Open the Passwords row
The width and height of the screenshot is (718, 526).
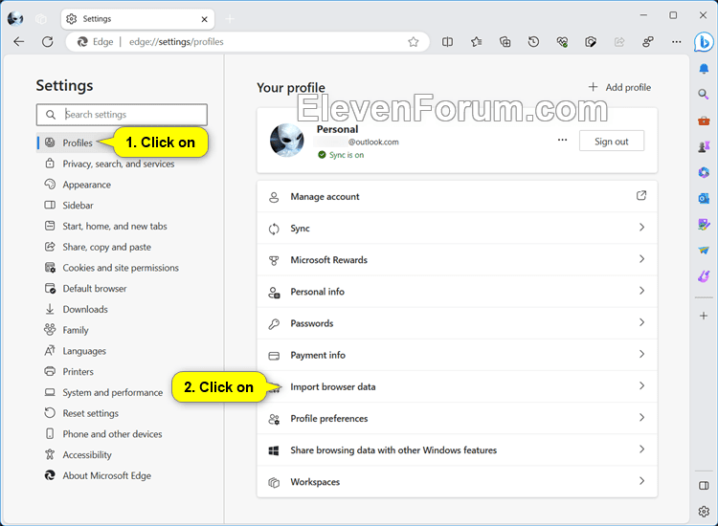tap(457, 323)
